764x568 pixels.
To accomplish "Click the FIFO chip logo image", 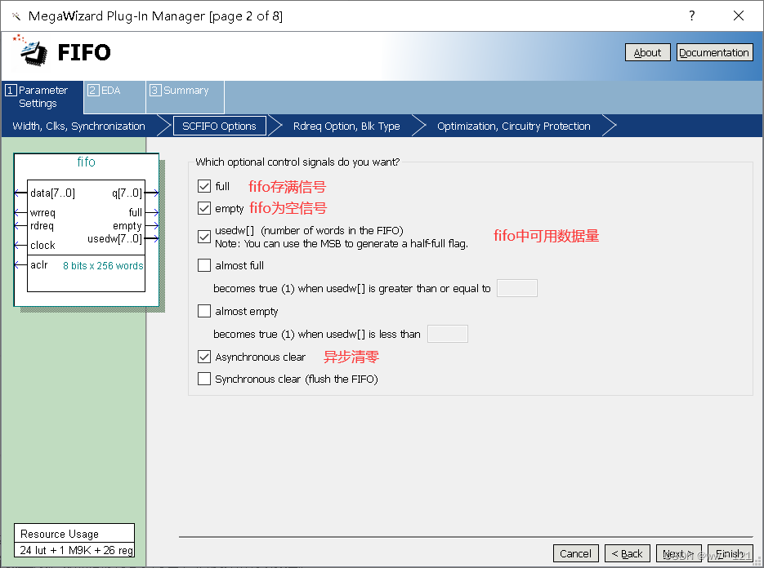I will 29,53.
